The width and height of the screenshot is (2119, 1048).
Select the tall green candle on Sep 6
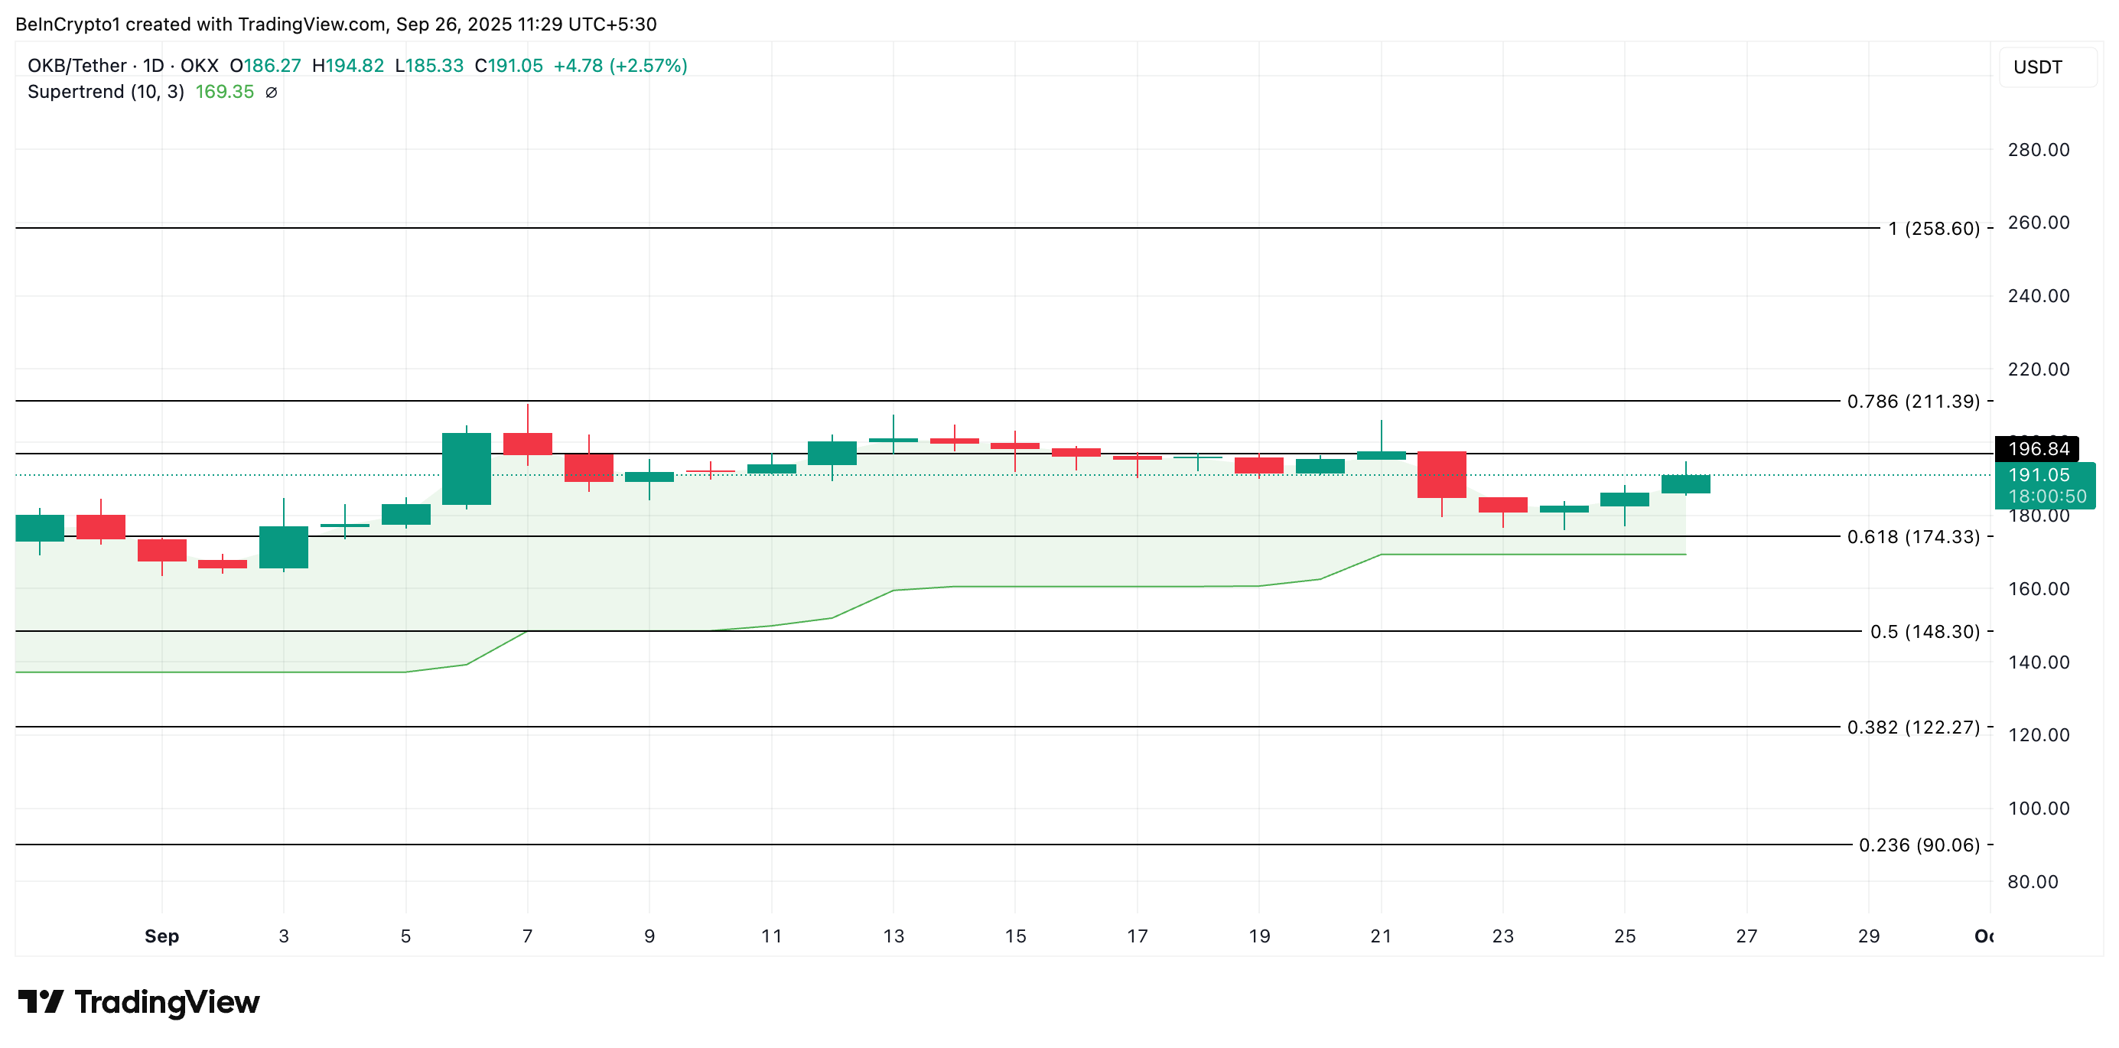[x=467, y=469]
